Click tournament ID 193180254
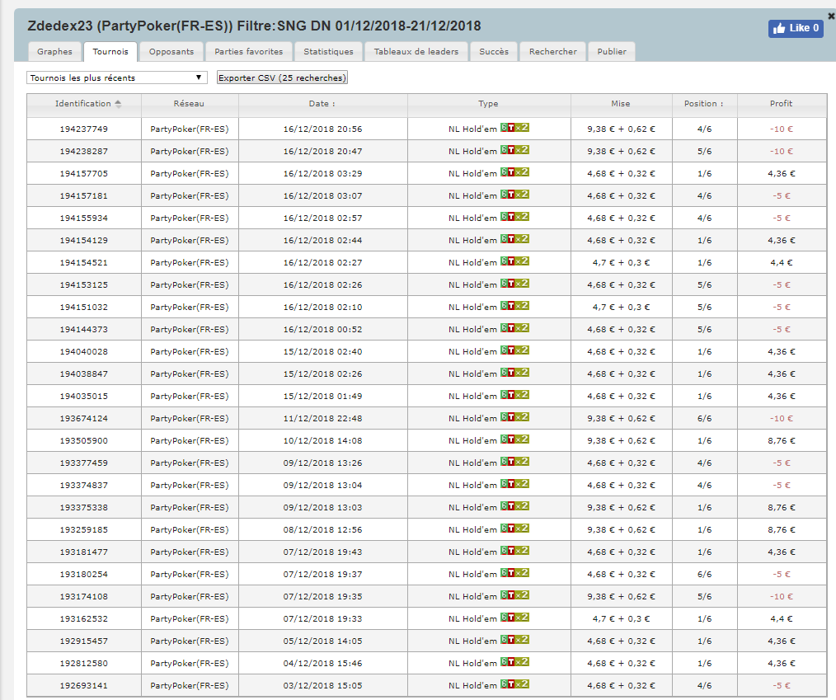The image size is (836, 700). 84,575
